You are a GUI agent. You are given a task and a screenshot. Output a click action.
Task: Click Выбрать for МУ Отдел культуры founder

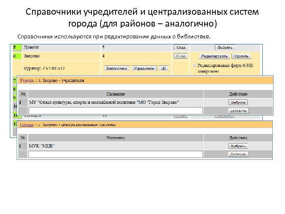click(x=238, y=102)
